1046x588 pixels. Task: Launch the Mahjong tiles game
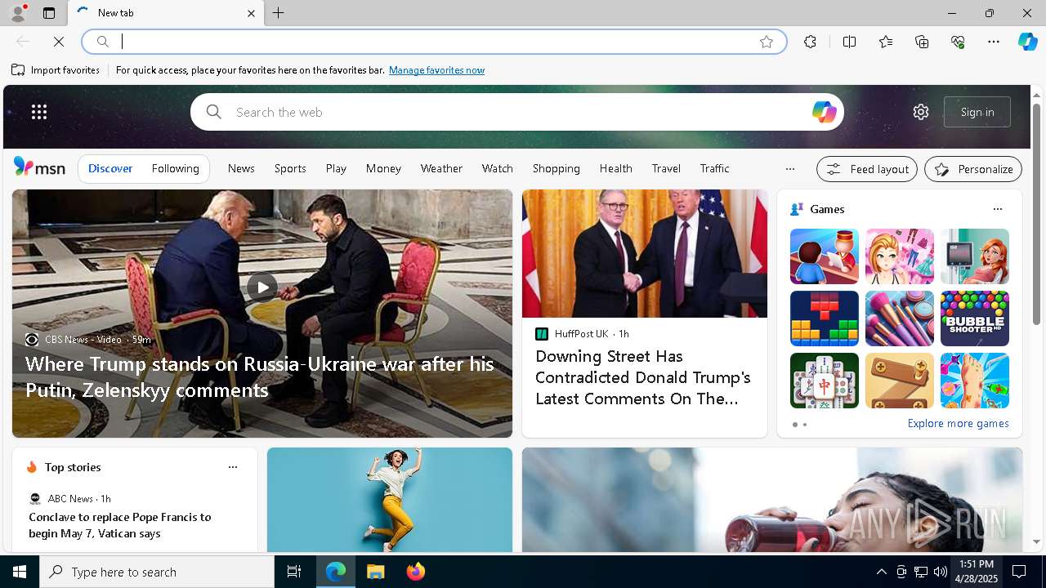pyautogui.click(x=825, y=381)
